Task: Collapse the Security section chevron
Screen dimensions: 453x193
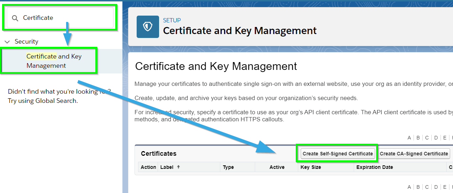Action: 7,42
